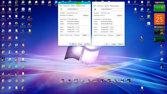Open the Панель управления desktop icon
167x94 pixels.
coord(3,17)
